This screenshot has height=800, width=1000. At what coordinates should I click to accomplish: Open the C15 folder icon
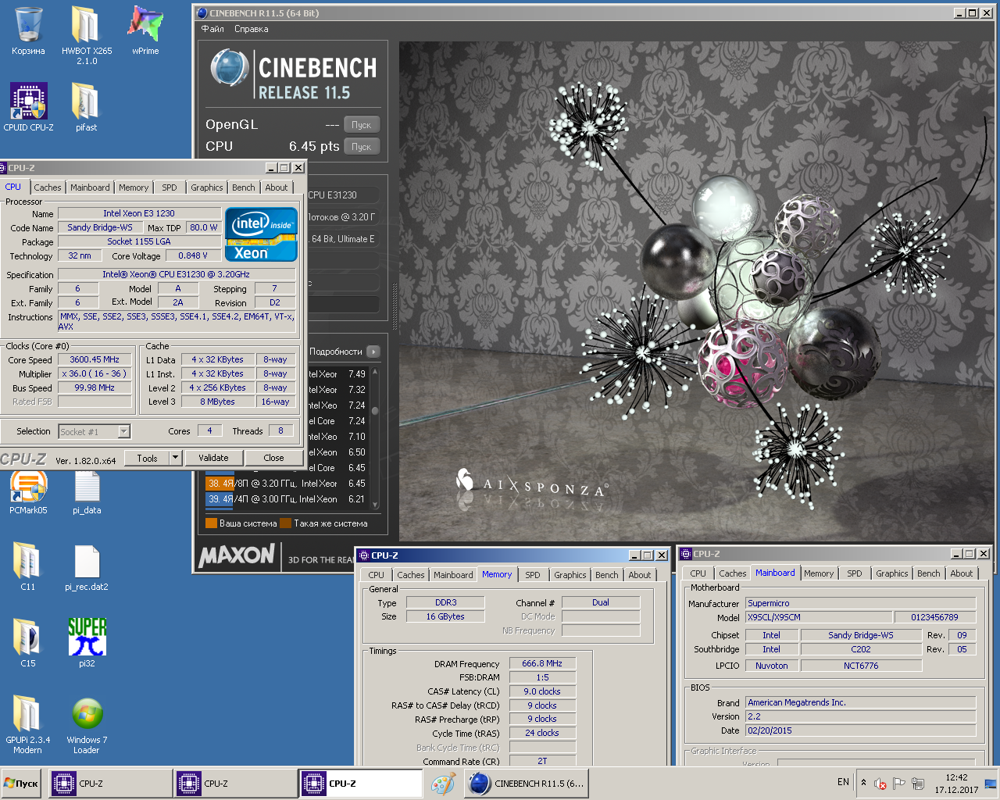[x=28, y=643]
